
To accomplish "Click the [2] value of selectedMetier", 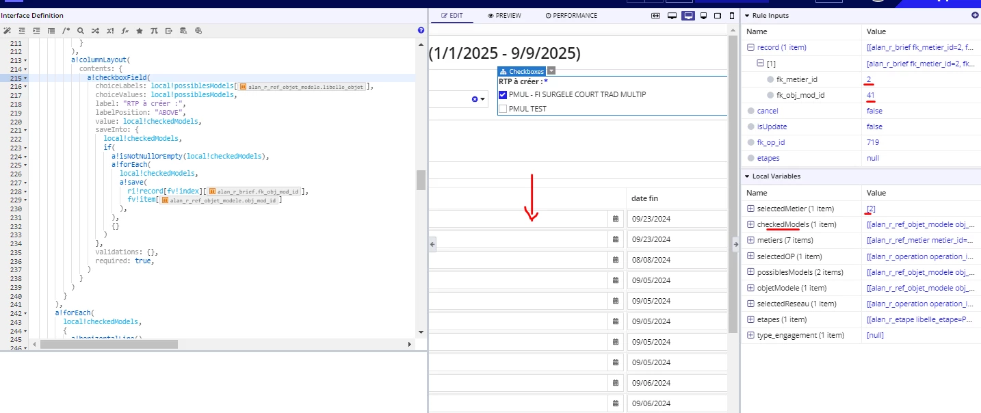I will [x=871, y=209].
